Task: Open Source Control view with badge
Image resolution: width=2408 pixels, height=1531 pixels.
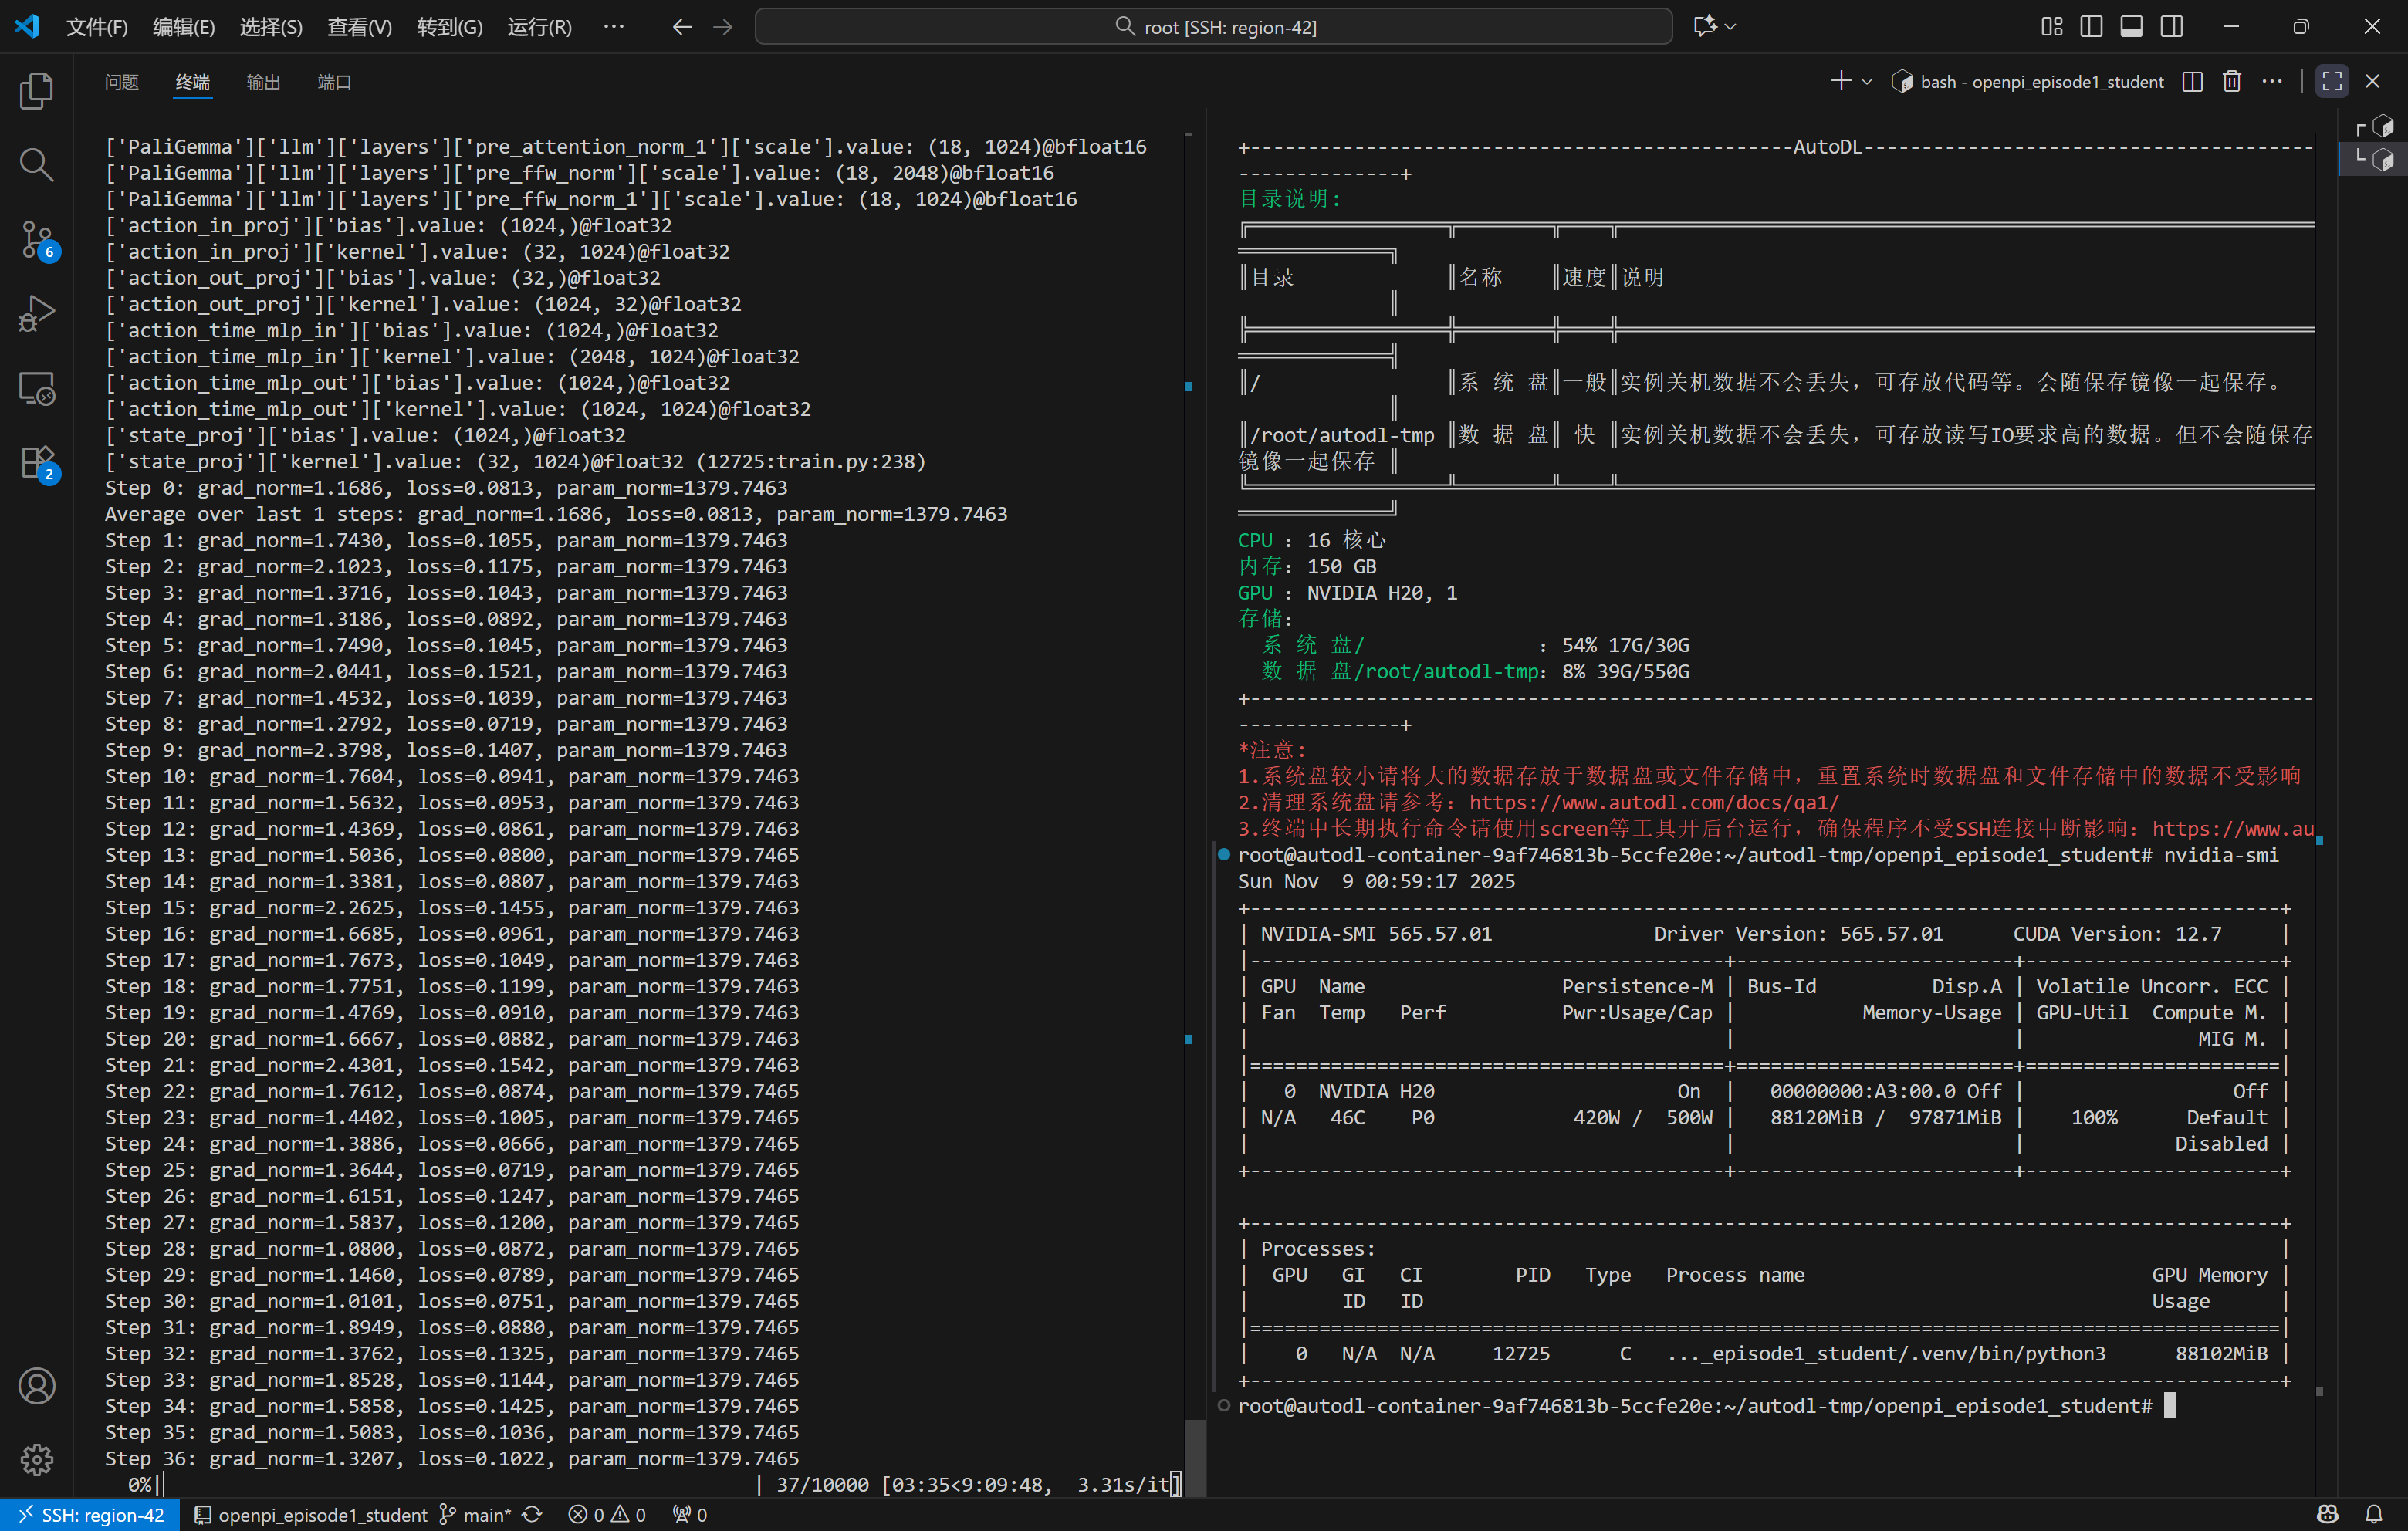Action: point(36,240)
